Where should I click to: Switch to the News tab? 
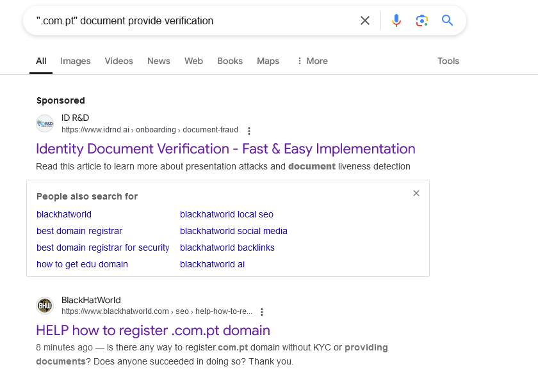[x=159, y=61]
